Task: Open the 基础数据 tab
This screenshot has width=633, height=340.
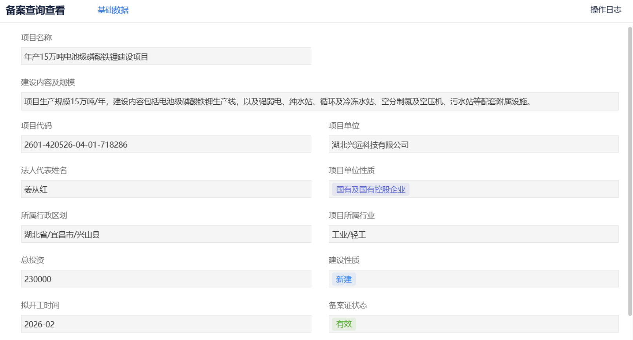Action: click(113, 10)
